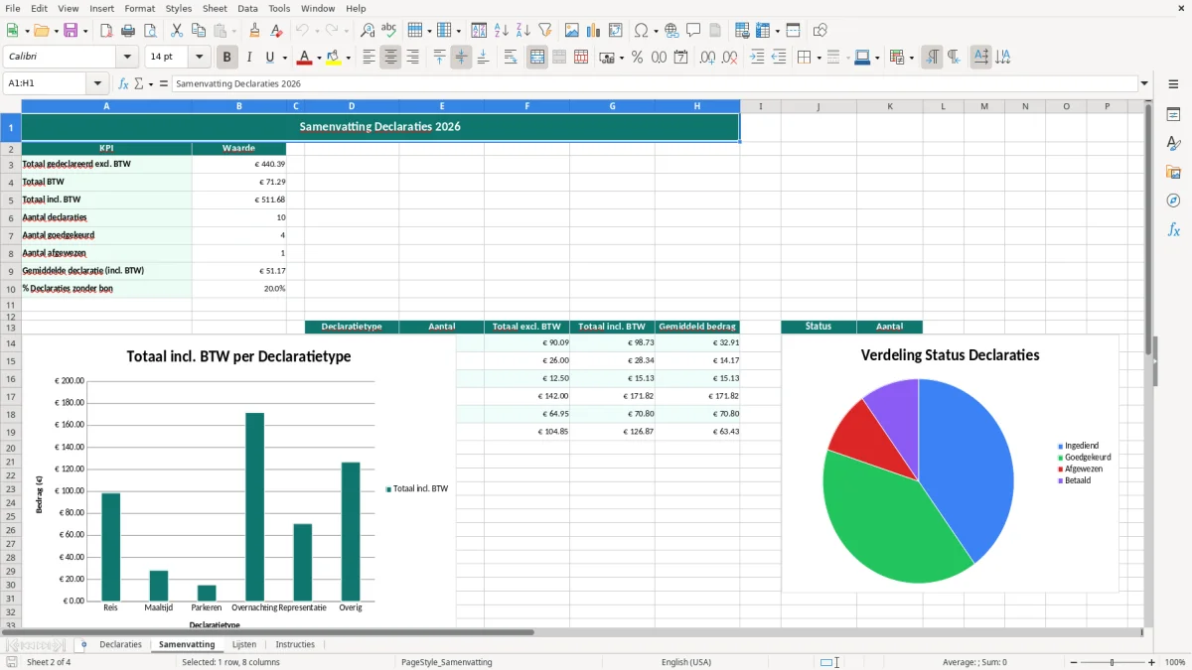Screen dimensions: 1192x670
Task: Click the font color red swatch
Action: pyautogui.click(x=304, y=58)
